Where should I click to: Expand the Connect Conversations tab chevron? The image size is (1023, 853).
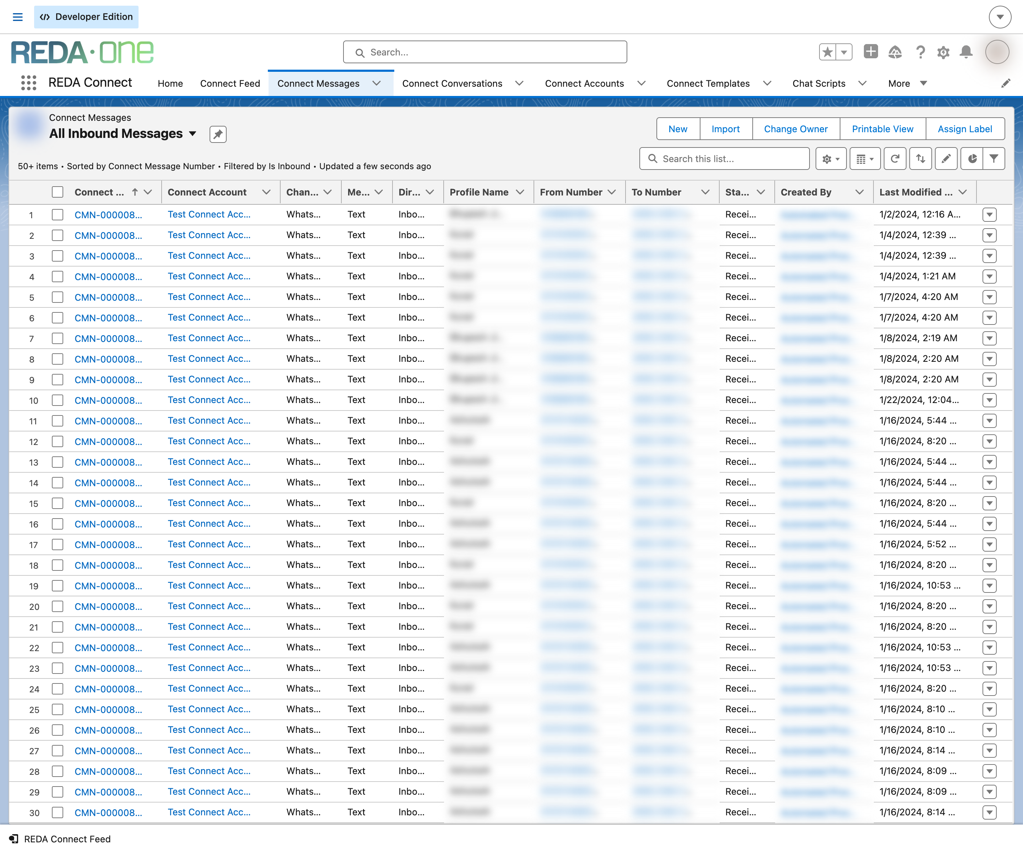519,84
